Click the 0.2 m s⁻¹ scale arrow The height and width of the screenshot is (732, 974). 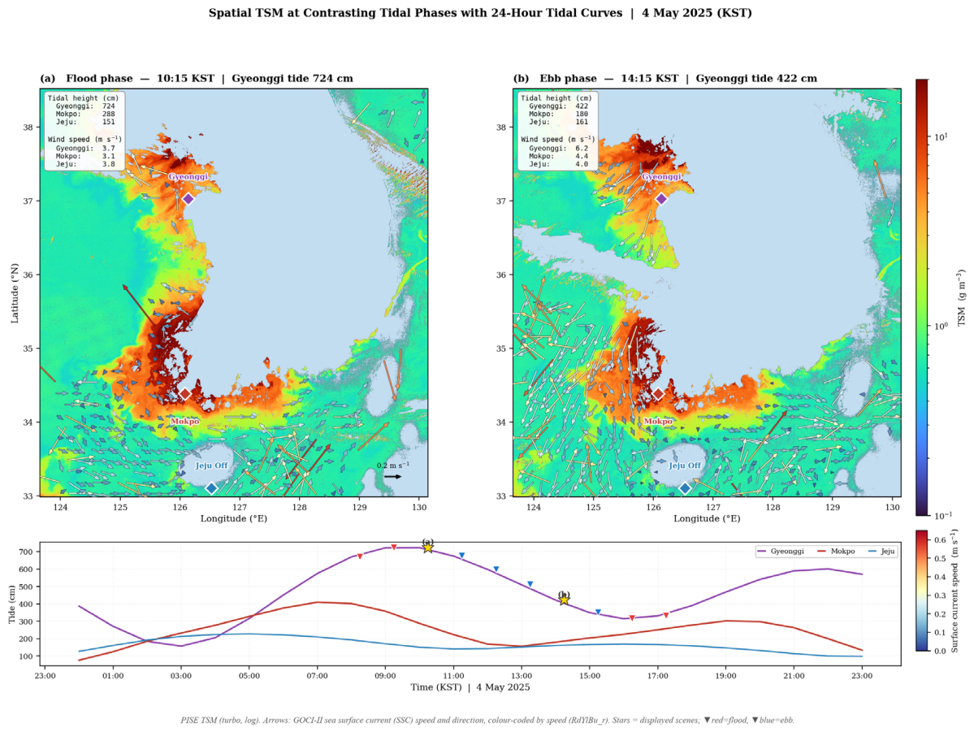coord(392,477)
